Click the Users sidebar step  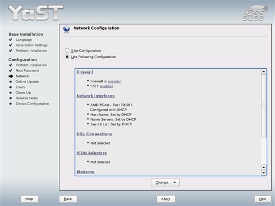pyautogui.click(x=20, y=87)
